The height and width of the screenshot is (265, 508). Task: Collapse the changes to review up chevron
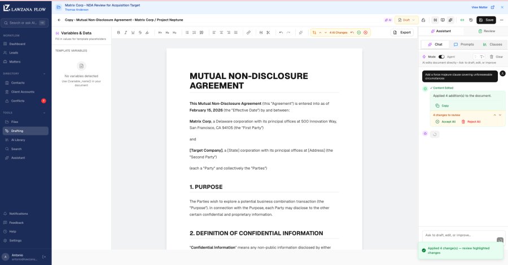click(x=494, y=115)
